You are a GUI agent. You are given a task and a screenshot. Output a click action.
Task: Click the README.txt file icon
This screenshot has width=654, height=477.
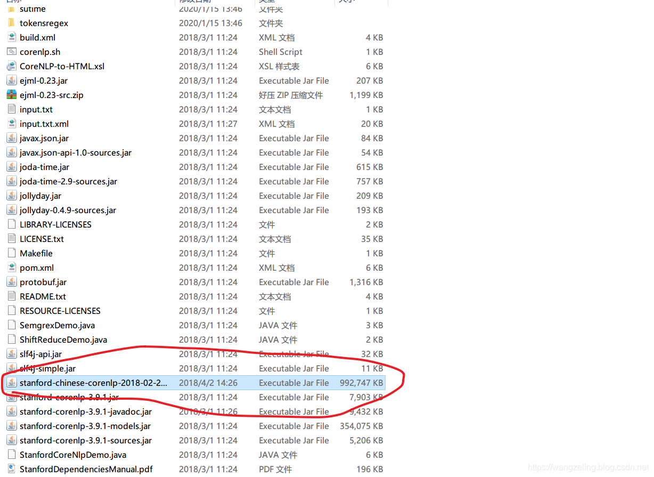[11, 296]
